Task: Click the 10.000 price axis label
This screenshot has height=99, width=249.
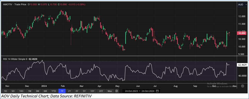Action: click(242, 47)
